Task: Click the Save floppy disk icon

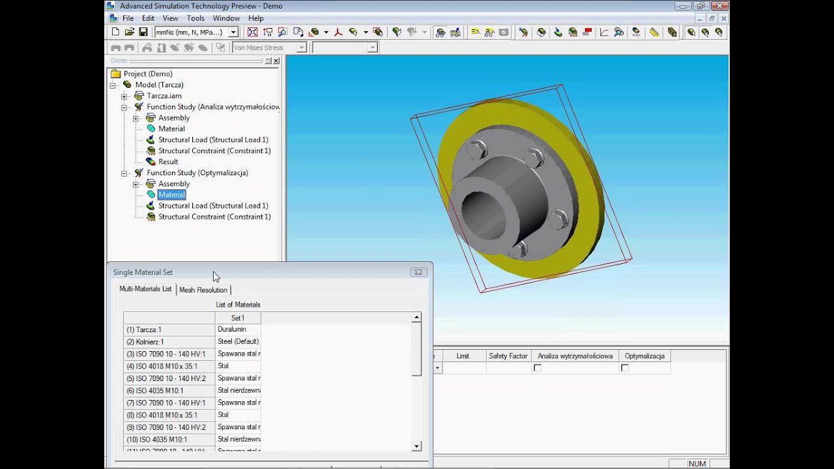Action: (x=143, y=32)
